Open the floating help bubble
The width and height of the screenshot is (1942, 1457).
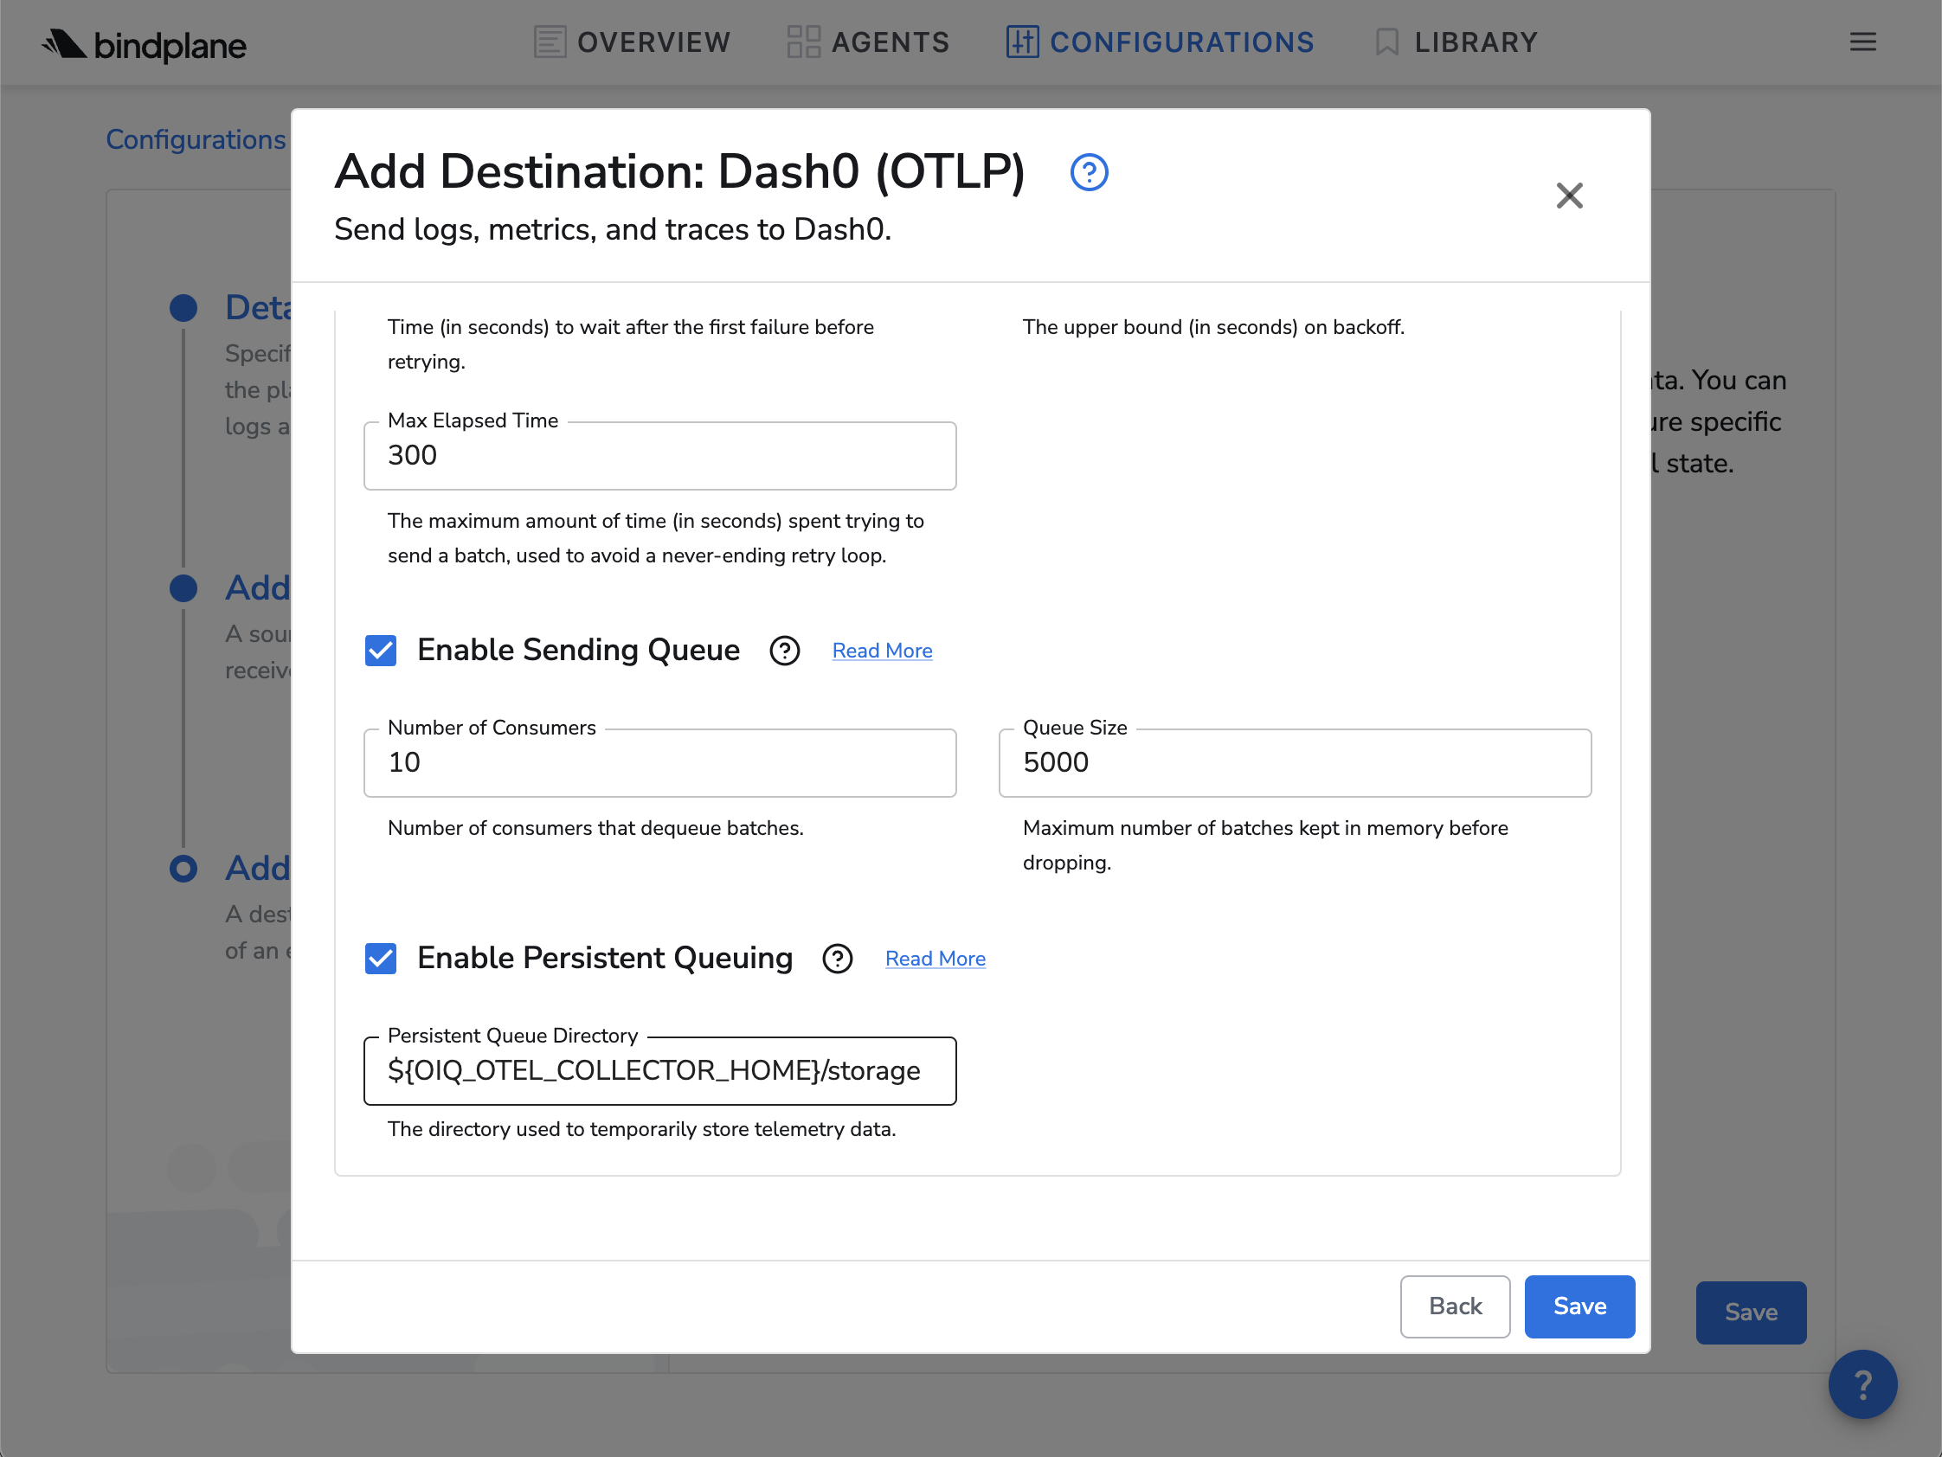click(1862, 1383)
